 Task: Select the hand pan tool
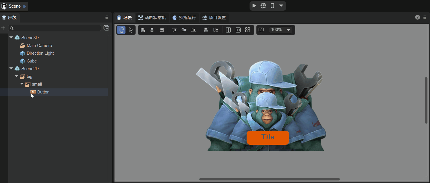pyautogui.click(x=121, y=30)
